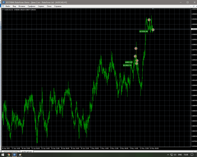This screenshot has width=197, height=157.
Task: Select the highest trade marker in the 9 May cluster
Action: [136, 48]
